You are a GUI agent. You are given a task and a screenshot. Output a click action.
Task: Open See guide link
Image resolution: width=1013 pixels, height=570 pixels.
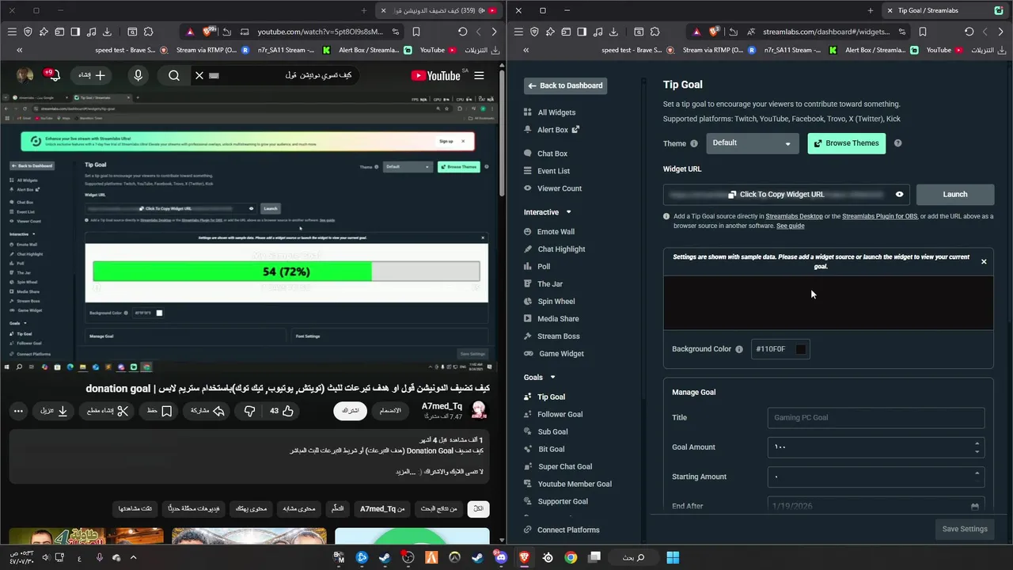click(x=790, y=226)
